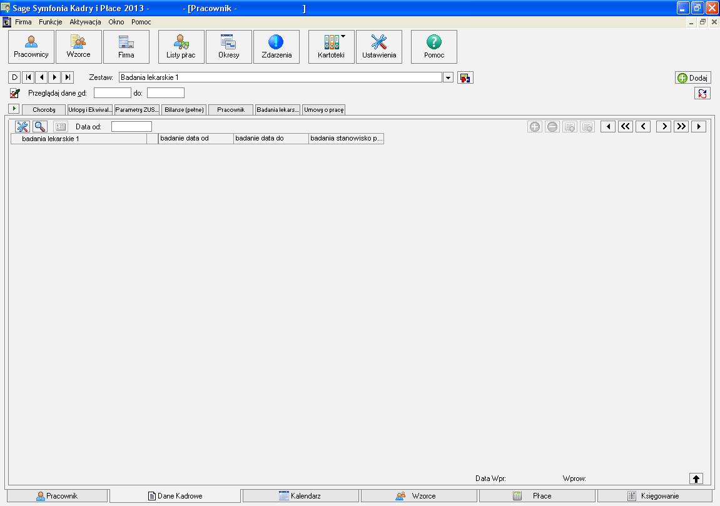
Task: Select the Choroby tab
Action: pos(44,110)
